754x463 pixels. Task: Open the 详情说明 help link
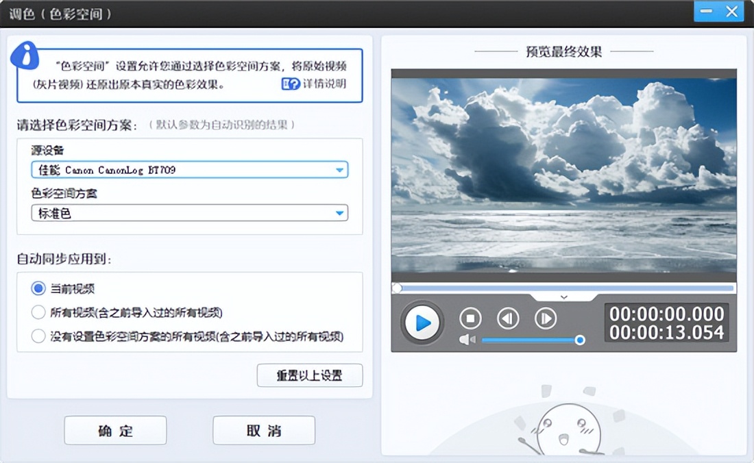(x=324, y=84)
